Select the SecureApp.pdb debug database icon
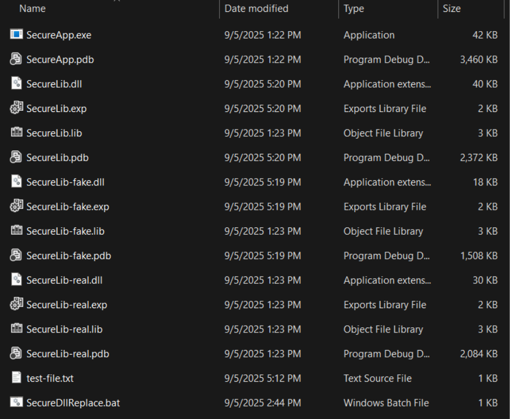The image size is (510, 419). click(x=15, y=59)
